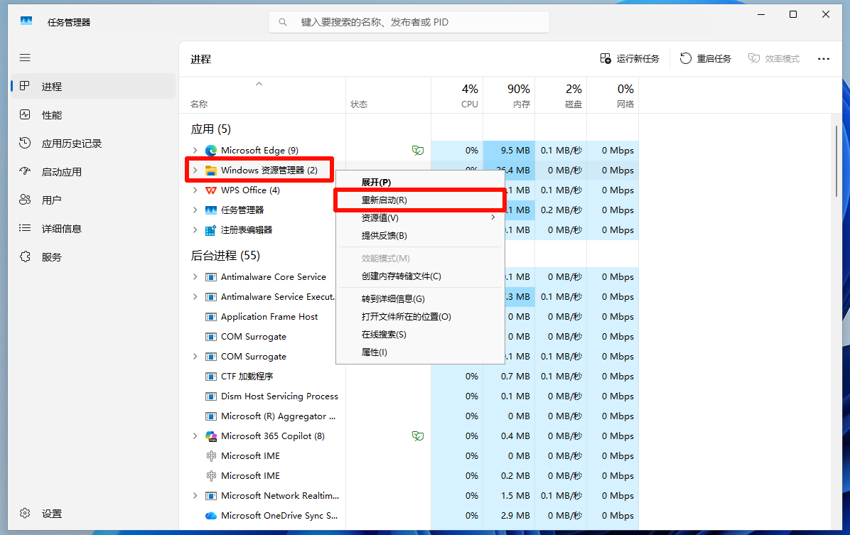Sort by the 网络 column header
Screen dimensions: 850x535
pos(613,95)
